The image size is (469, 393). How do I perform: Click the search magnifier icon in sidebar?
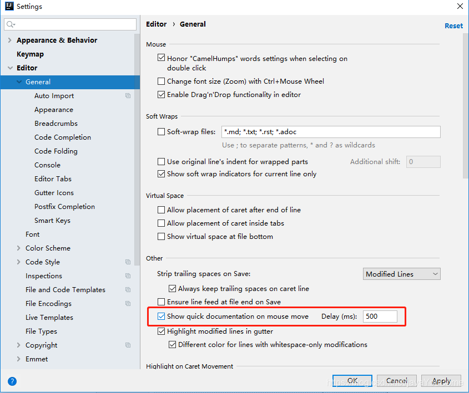click(x=11, y=24)
